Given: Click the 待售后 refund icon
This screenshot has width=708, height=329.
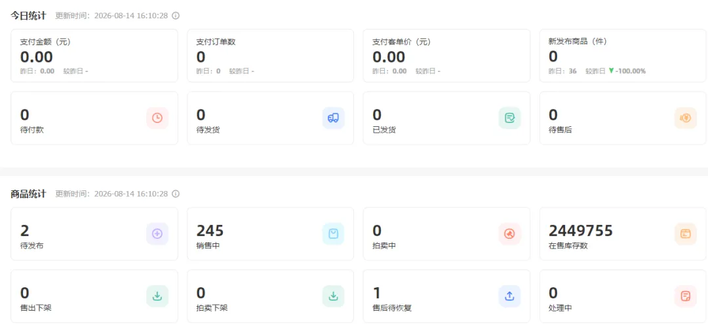Looking at the screenshot, I should [686, 118].
